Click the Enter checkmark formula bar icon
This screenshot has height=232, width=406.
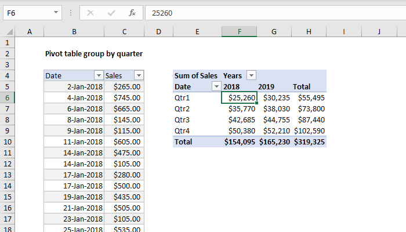[x=111, y=13]
